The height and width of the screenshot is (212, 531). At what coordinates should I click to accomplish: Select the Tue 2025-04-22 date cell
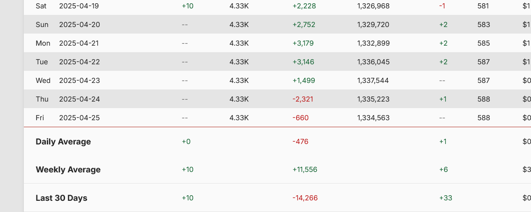80,62
